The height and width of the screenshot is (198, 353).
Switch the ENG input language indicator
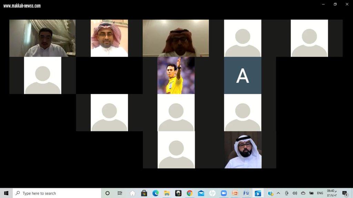click(320, 193)
